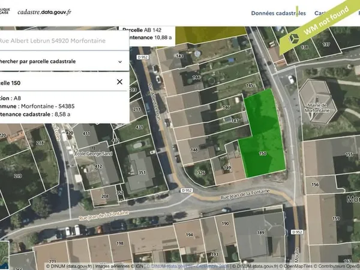Go to cadastre.data.gouv.fr home logo

[44, 12]
